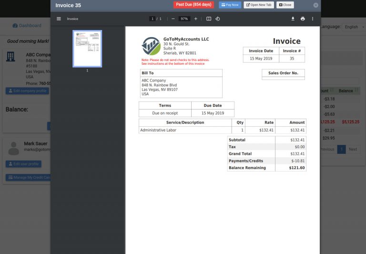Click the 15 May 2019 due date
366x254 pixels.
[x=213, y=113]
